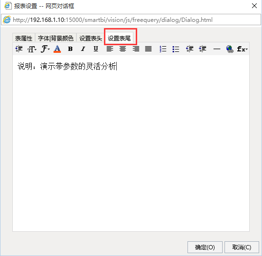Toggle underline text formatting
Screen dimensions: 262x256
click(96, 49)
